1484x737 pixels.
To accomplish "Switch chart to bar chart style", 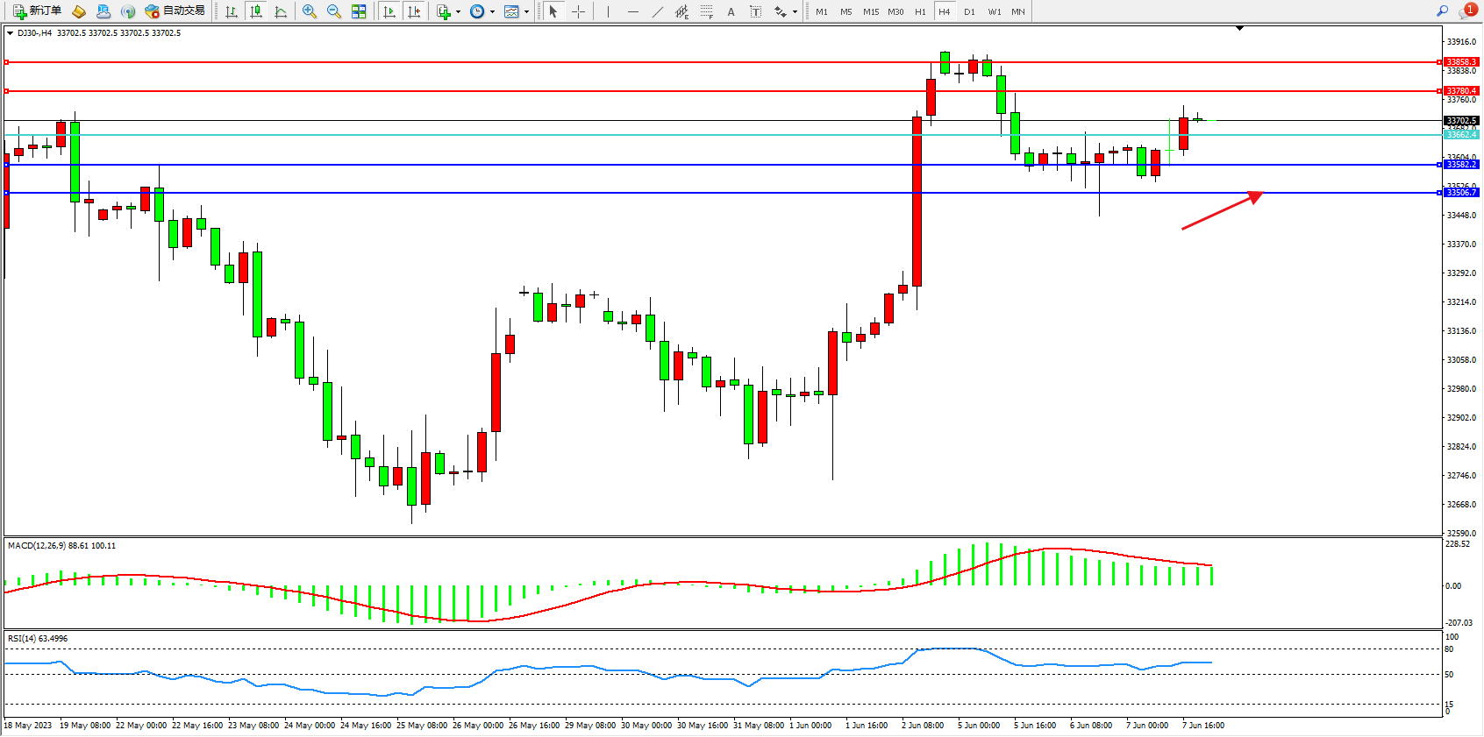I will (232, 11).
